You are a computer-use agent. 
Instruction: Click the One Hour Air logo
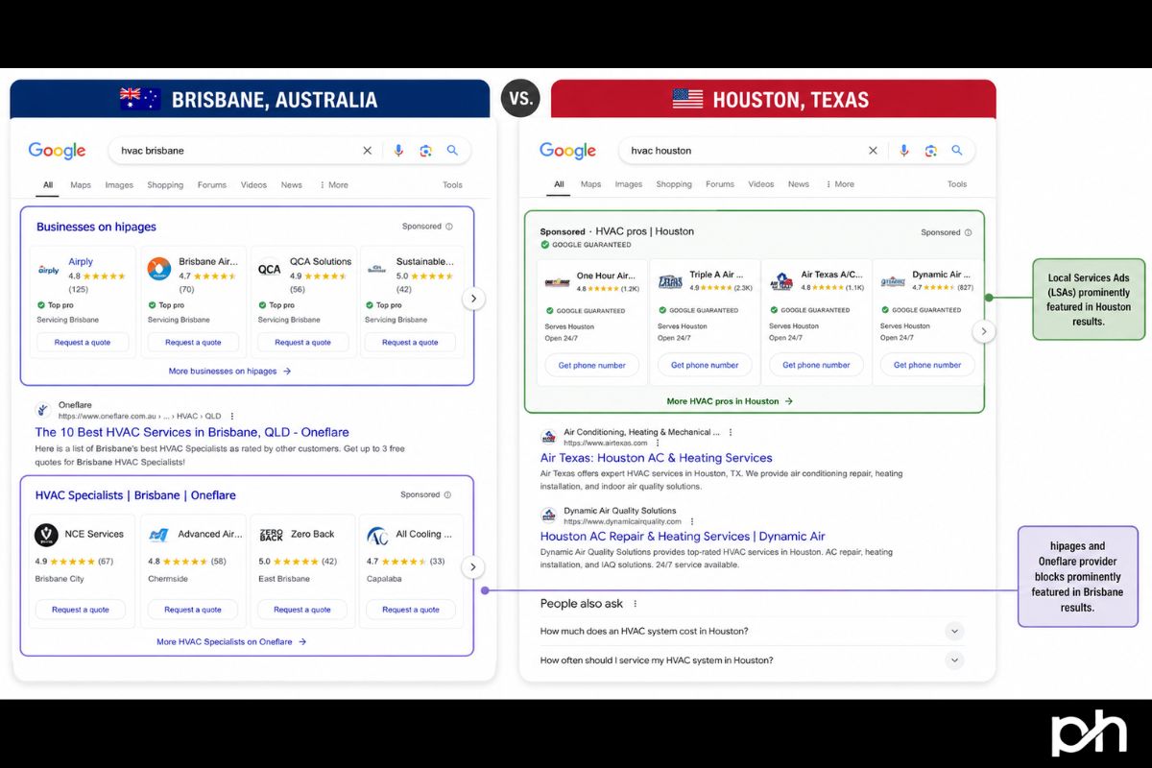557,282
